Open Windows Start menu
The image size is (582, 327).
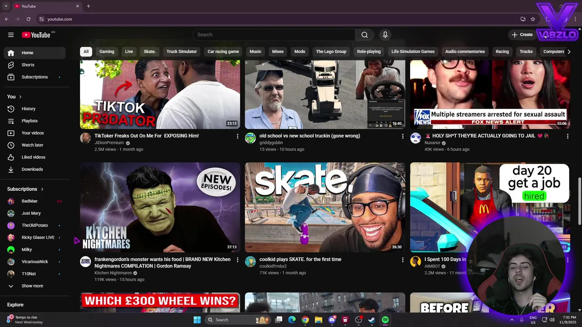click(197, 320)
